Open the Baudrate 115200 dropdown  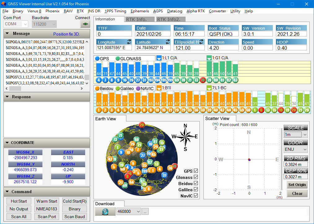(x=44, y=24)
